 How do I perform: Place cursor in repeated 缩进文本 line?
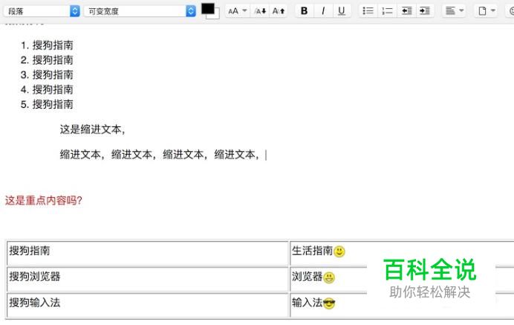pyautogui.click(x=160, y=154)
